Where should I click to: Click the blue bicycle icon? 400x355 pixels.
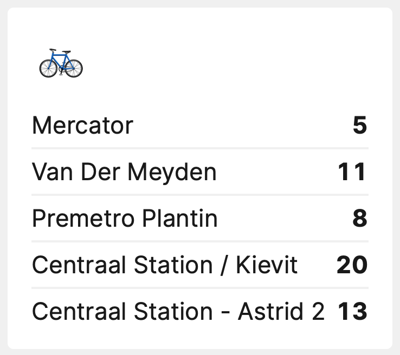click(x=61, y=63)
